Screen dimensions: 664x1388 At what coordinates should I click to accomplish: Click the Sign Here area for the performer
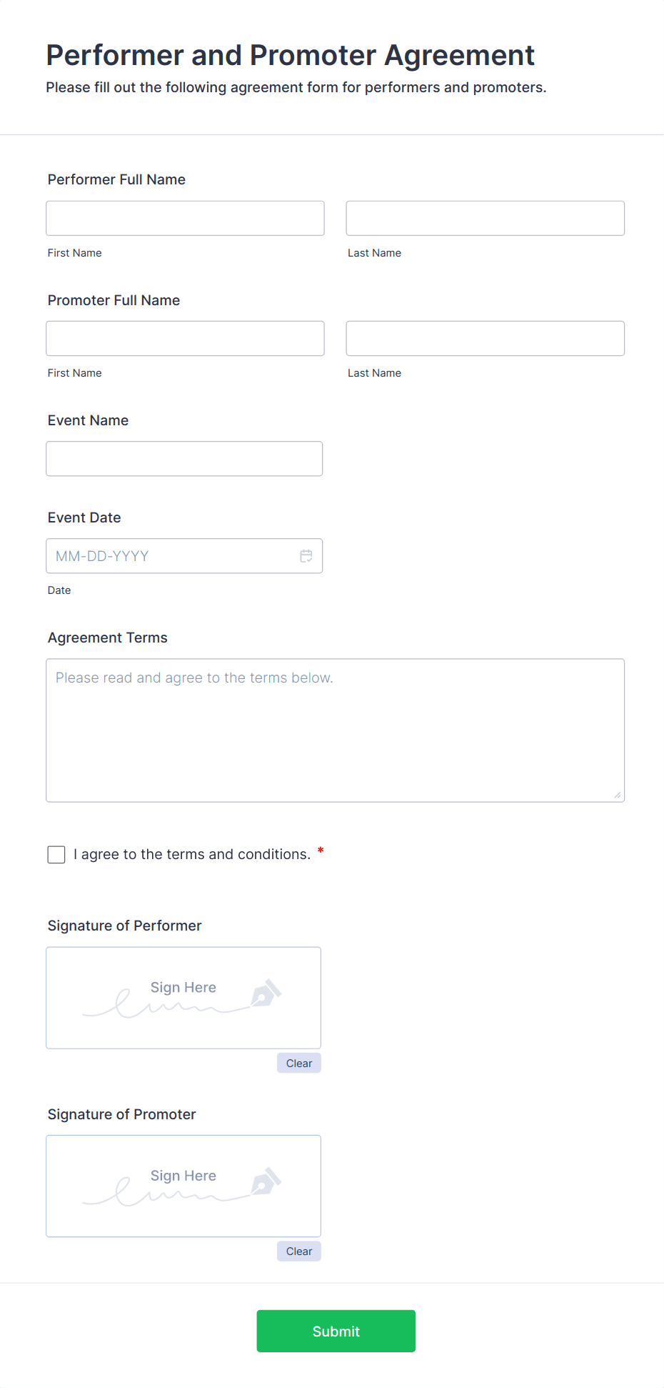183,987
